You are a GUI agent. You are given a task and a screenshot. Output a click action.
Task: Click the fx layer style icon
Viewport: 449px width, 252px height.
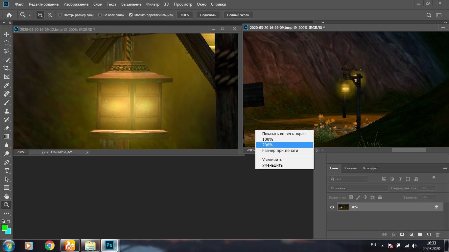[393, 235]
